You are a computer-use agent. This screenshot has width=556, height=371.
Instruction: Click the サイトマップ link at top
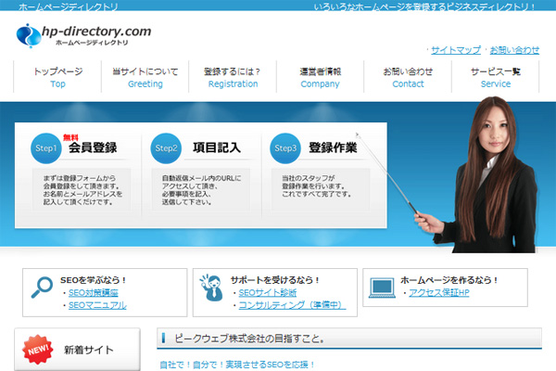click(x=456, y=49)
